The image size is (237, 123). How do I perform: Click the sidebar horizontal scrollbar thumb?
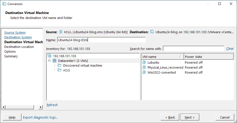pyautogui.click(x=20, y=107)
